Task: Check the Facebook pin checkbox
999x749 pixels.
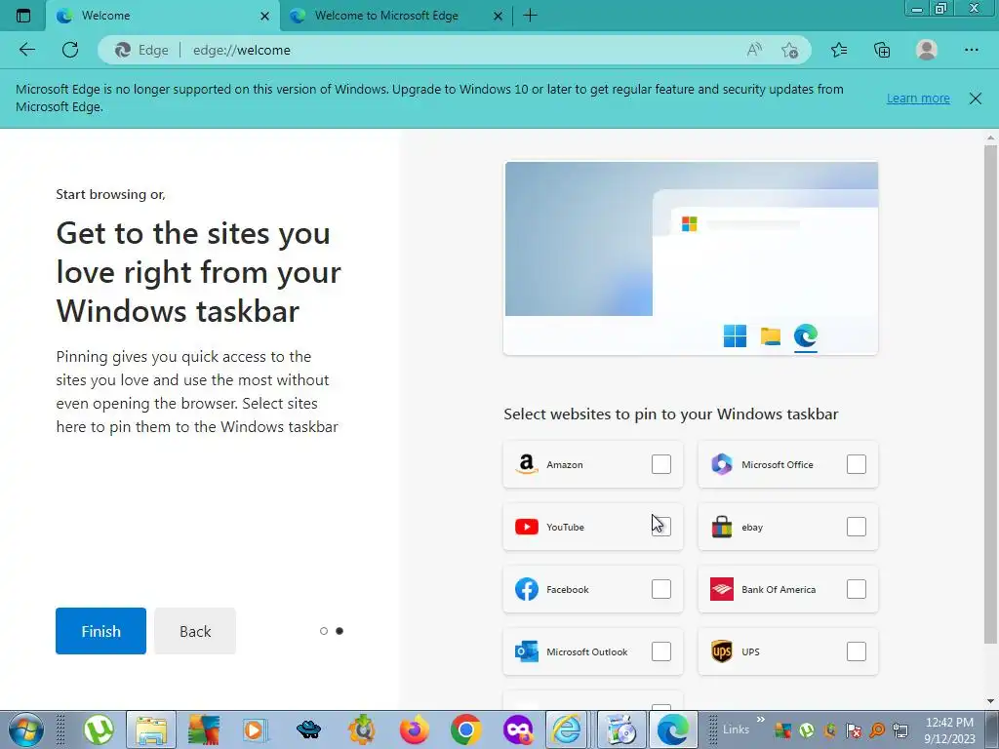Action: (x=661, y=589)
